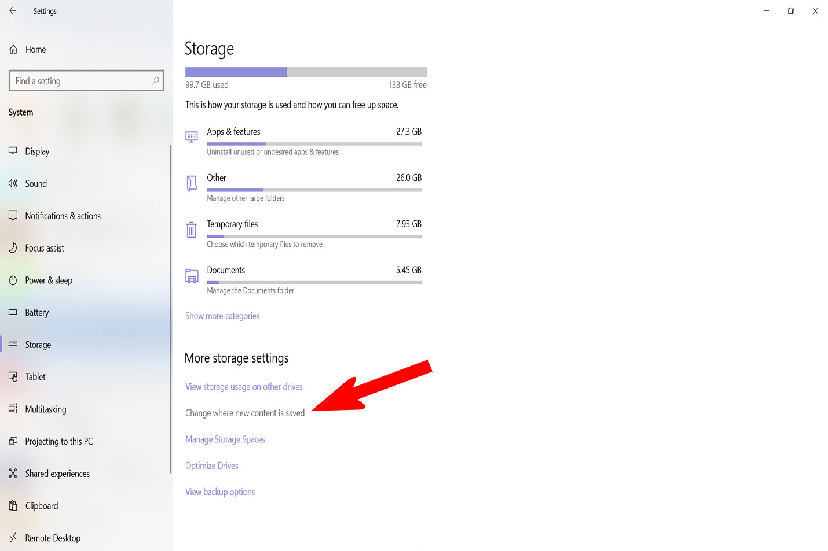The image size is (828, 551).
Task: Click the Temporary files usage bar
Action: [x=314, y=236]
